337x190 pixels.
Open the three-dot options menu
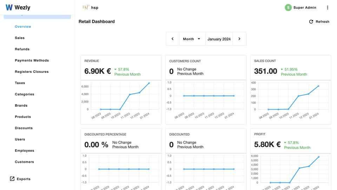point(328,7)
